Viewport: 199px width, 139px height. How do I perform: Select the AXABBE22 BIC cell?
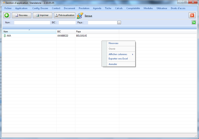coord(63,36)
